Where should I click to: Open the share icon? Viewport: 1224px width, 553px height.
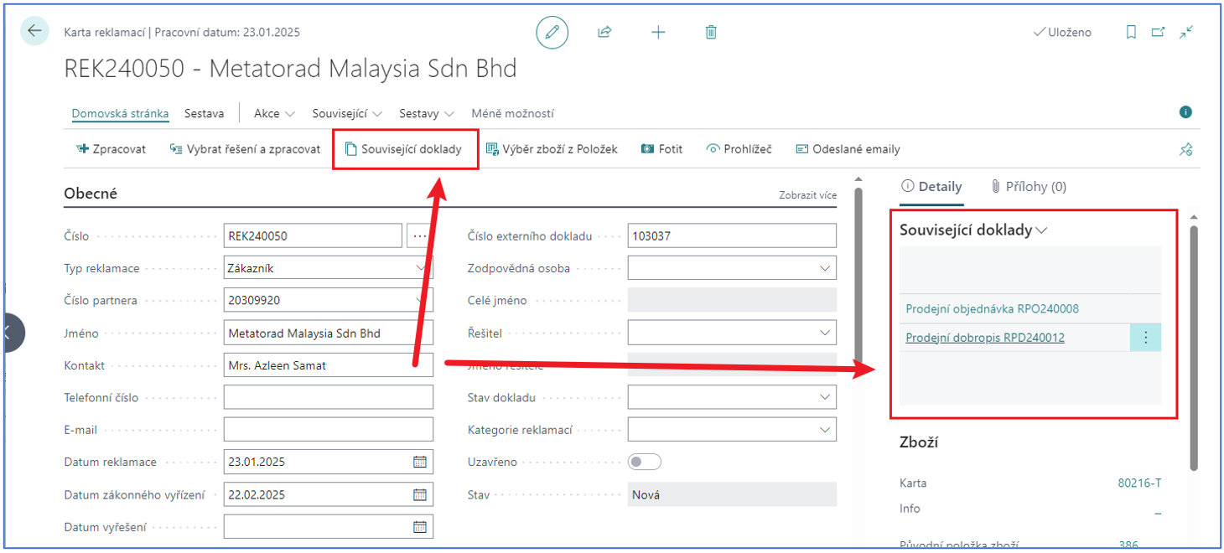(x=604, y=32)
